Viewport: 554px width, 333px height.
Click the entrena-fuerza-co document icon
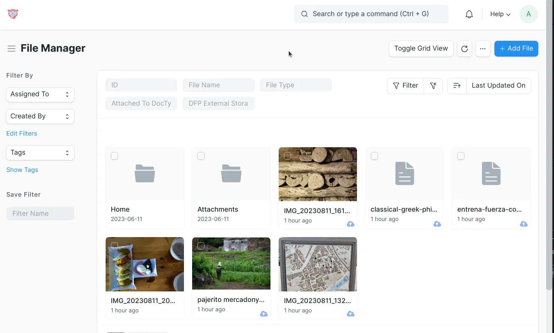[491, 173]
